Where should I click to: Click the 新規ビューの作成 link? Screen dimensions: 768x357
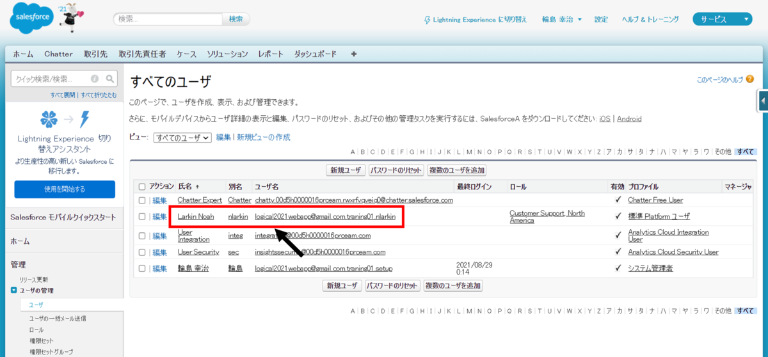pos(264,138)
